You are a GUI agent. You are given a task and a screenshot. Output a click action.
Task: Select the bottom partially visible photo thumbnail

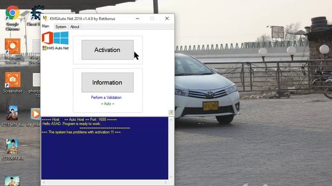point(12,181)
